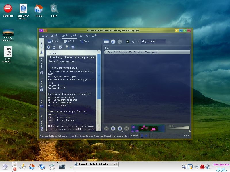
Task: Click the greyed-out round redo icon
Action: click(x=120, y=42)
